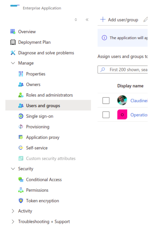Open Roles and administrators menu item
The image size is (156, 229).
(x=49, y=95)
